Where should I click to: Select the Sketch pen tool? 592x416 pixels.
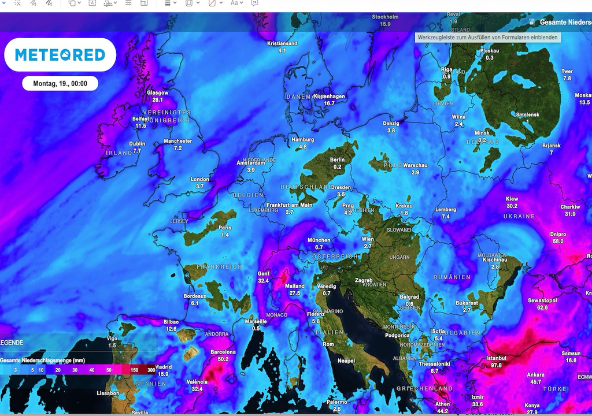pyautogui.click(x=33, y=3)
